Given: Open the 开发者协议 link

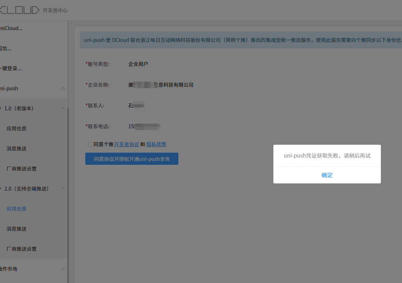Looking at the screenshot, I should tap(126, 144).
